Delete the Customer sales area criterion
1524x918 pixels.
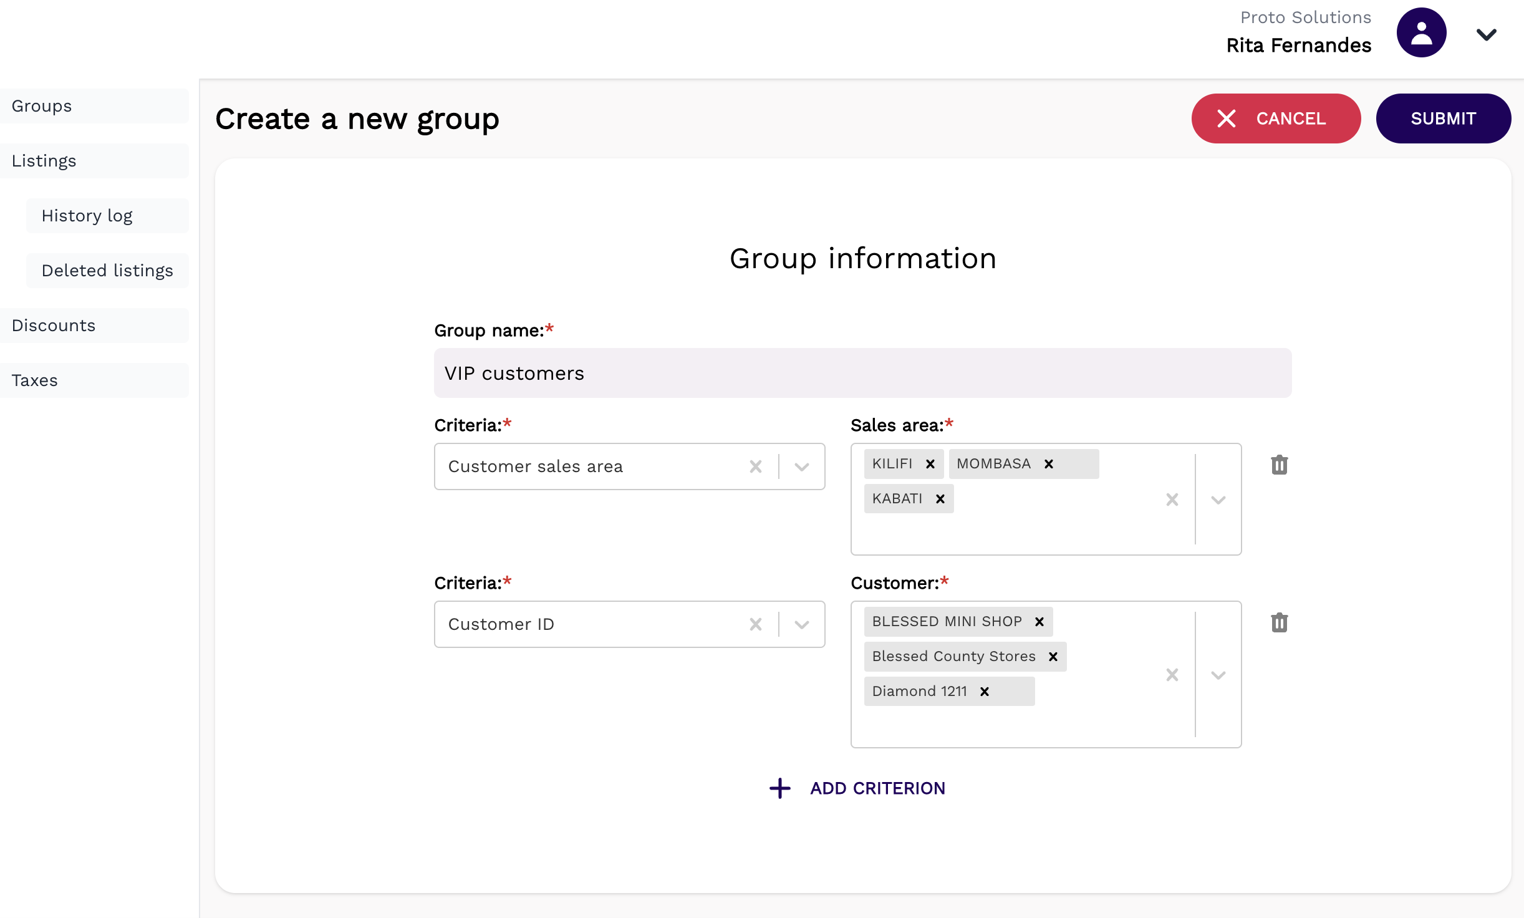point(1280,465)
